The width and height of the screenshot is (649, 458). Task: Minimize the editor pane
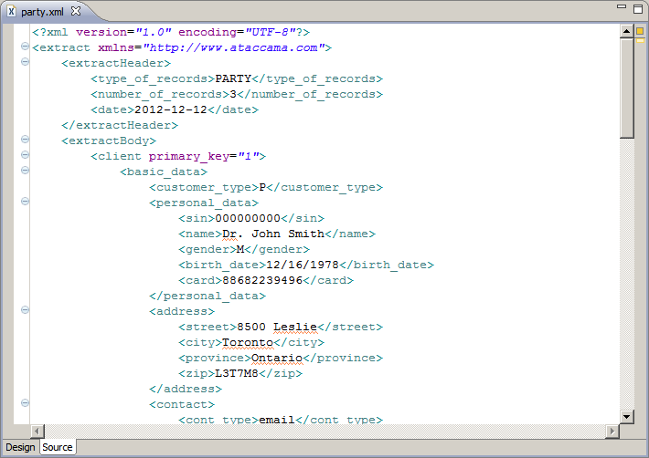click(x=622, y=7)
